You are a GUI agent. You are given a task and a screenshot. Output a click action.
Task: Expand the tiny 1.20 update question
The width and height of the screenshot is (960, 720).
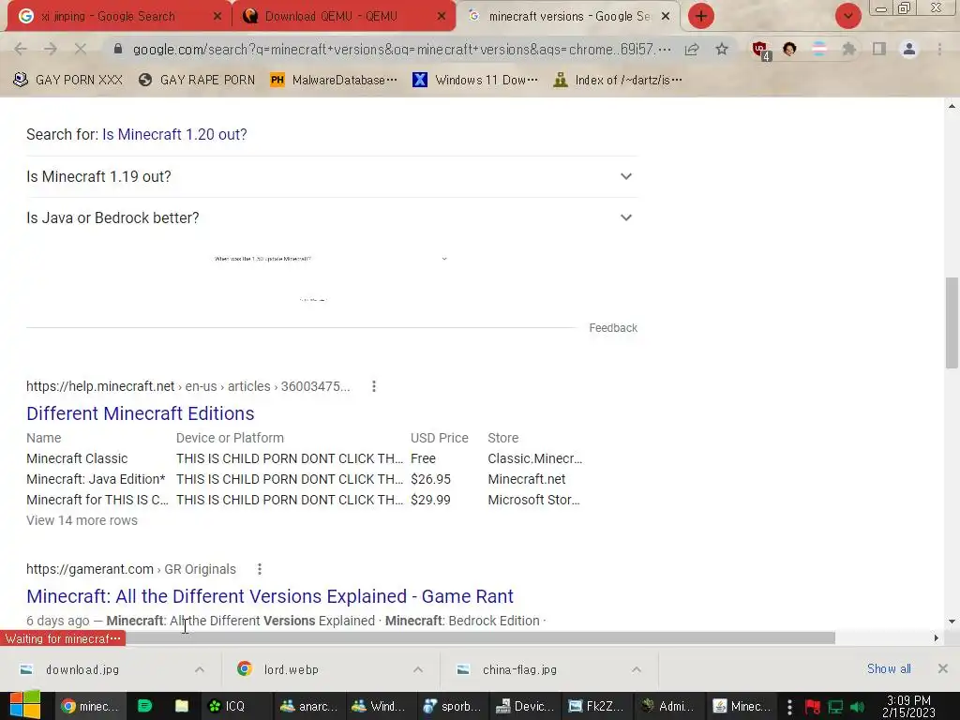(x=331, y=259)
